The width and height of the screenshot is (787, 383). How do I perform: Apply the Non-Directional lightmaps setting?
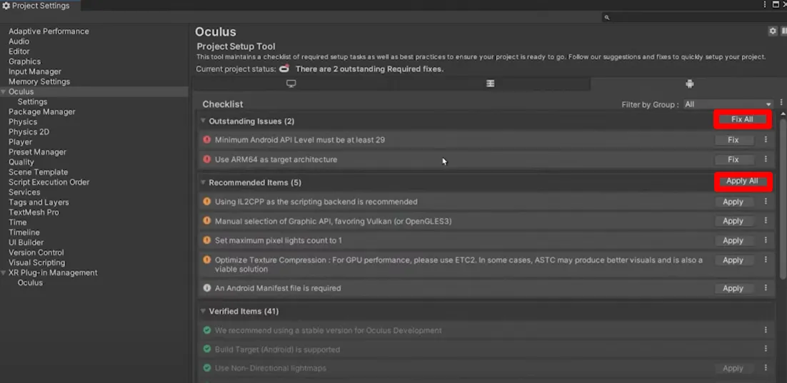pos(733,368)
